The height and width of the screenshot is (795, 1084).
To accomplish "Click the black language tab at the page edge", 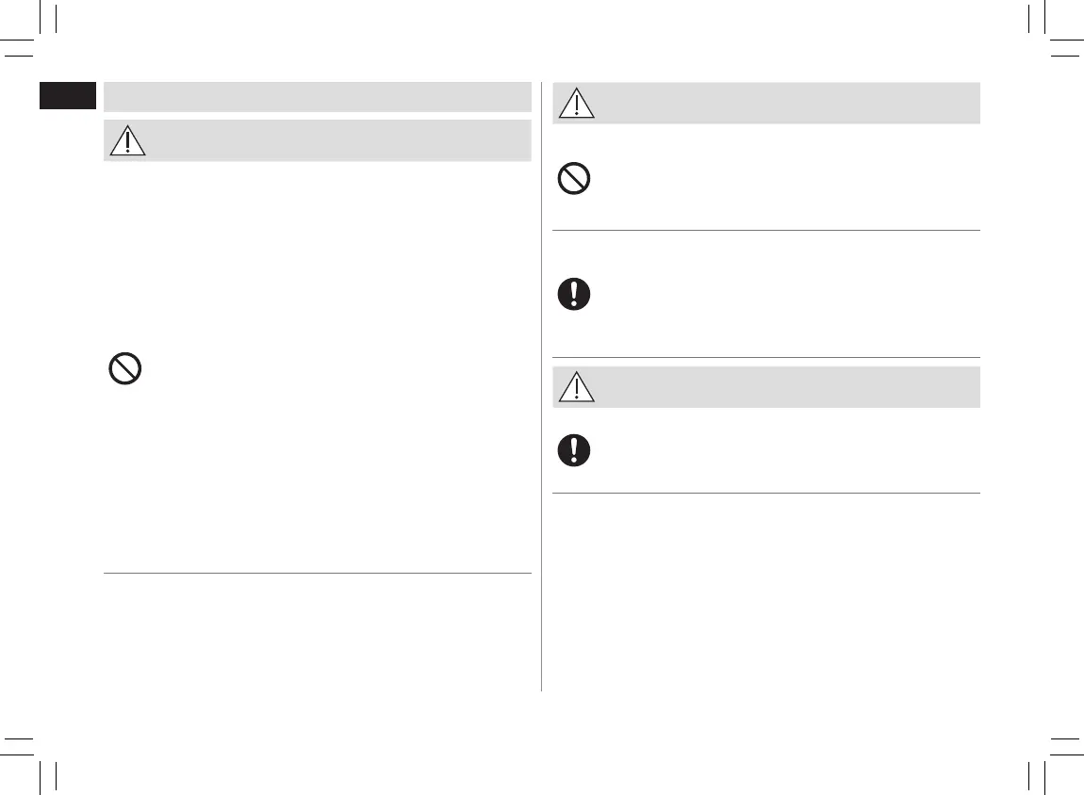I will pos(68,95).
